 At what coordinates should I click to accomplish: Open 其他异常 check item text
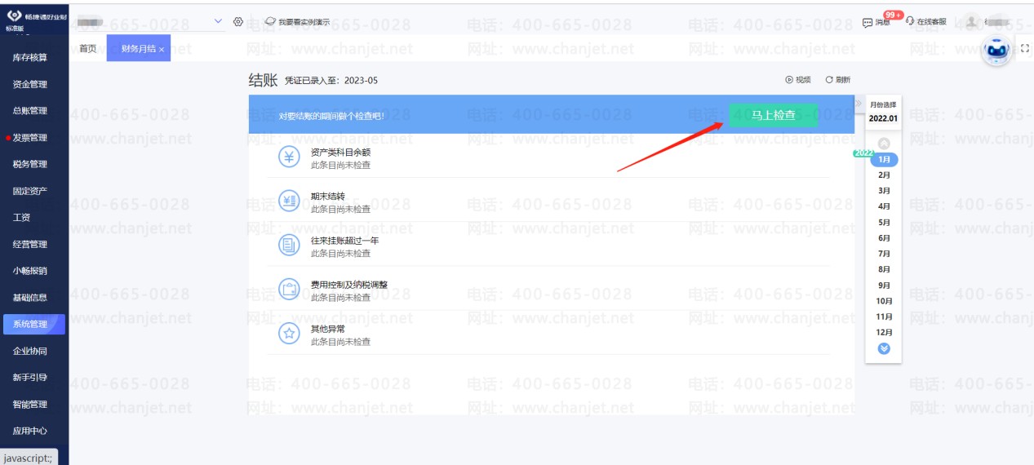click(328, 329)
